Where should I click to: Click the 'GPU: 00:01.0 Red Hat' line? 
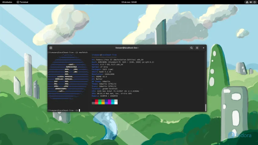[x=111, y=93]
